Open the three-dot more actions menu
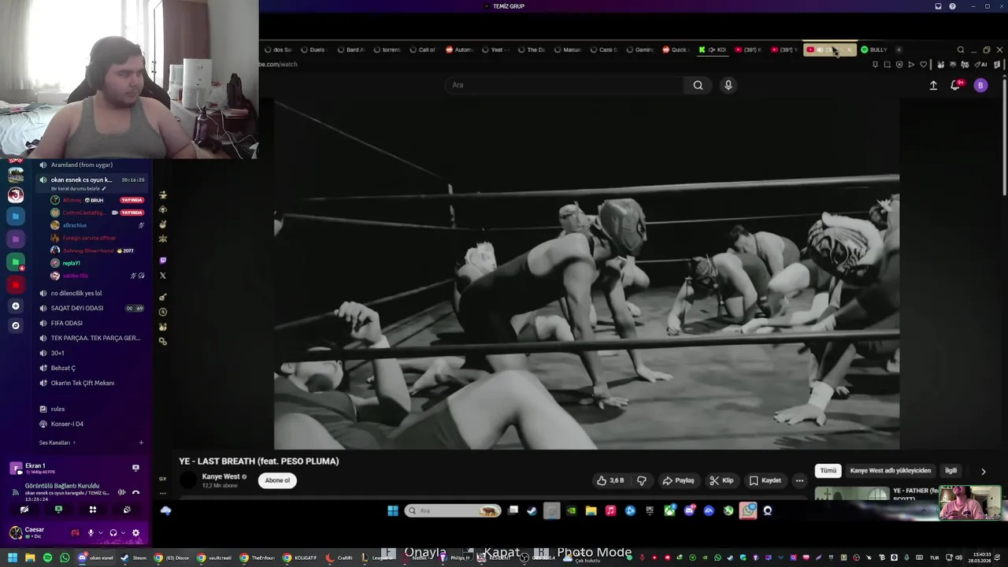Viewport: 1008px width, 567px height. tap(799, 480)
